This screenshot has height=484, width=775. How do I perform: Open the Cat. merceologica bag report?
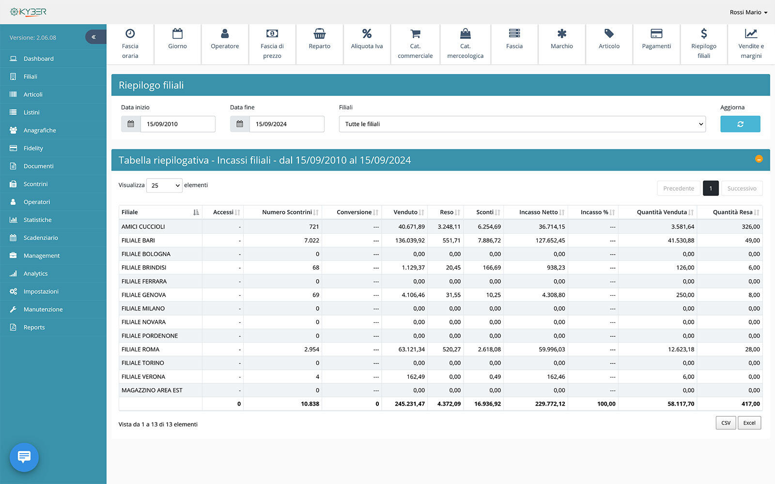[x=465, y=44]
